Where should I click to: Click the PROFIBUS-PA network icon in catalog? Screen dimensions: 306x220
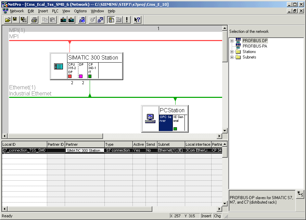[x=238, y=46]
